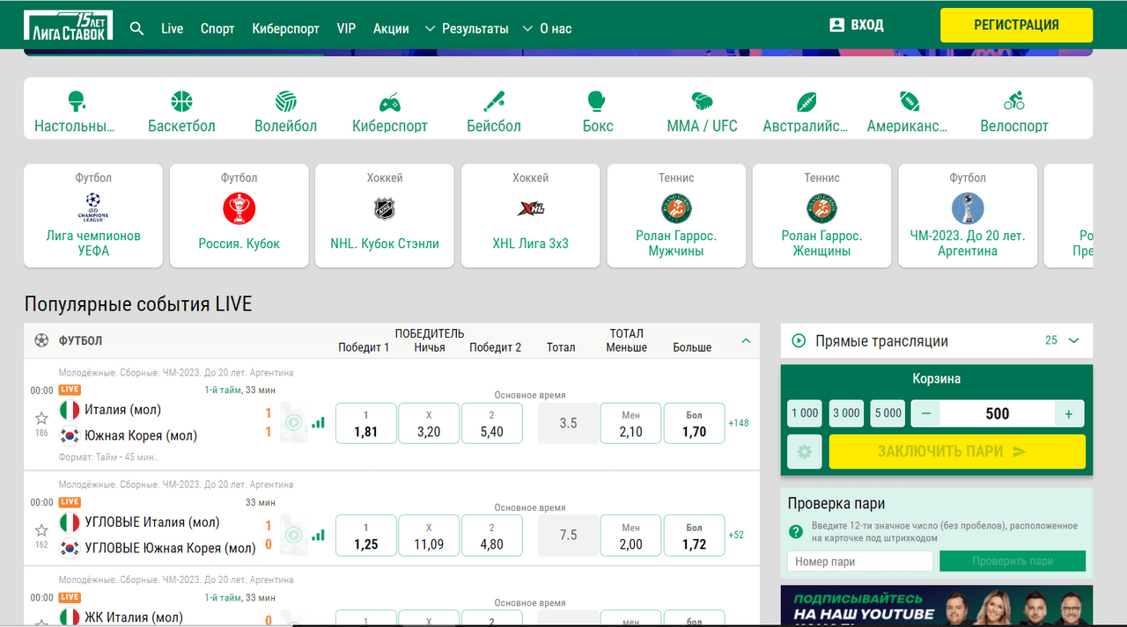Select the 1 000 stake preset
The height and width of the screenshot is (627, 1127).
[805, 413]
